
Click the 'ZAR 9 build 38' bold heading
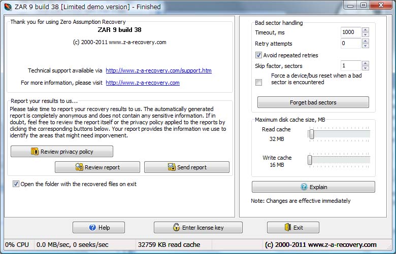click(119, 30)
